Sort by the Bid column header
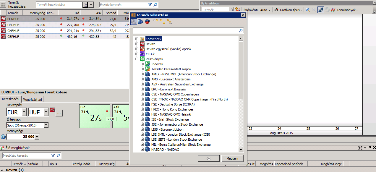Screen dimensions: 376x172 point(69,13)
